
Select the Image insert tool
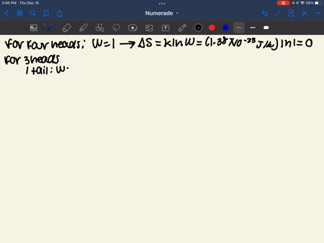[x=149, y=28]
